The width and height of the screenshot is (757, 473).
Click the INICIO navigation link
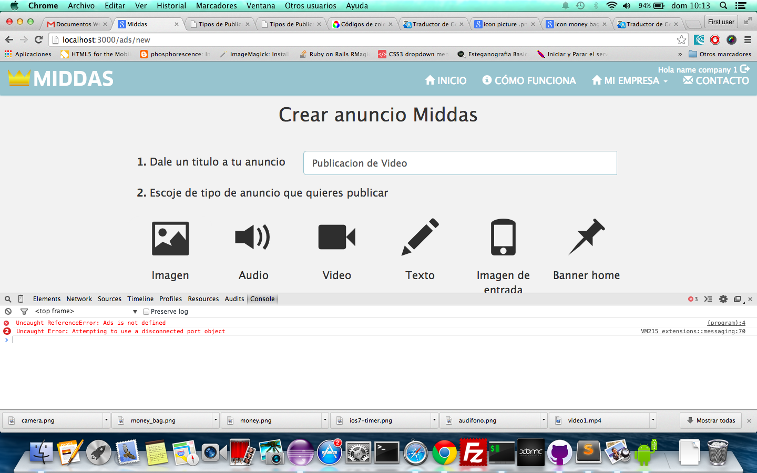[446, 80]
